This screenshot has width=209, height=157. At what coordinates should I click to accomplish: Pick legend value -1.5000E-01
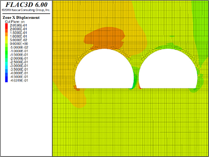[x=19, y=55]
